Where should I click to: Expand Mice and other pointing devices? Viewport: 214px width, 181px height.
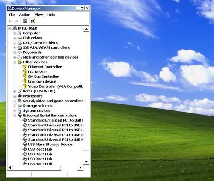tap(15, 57)
